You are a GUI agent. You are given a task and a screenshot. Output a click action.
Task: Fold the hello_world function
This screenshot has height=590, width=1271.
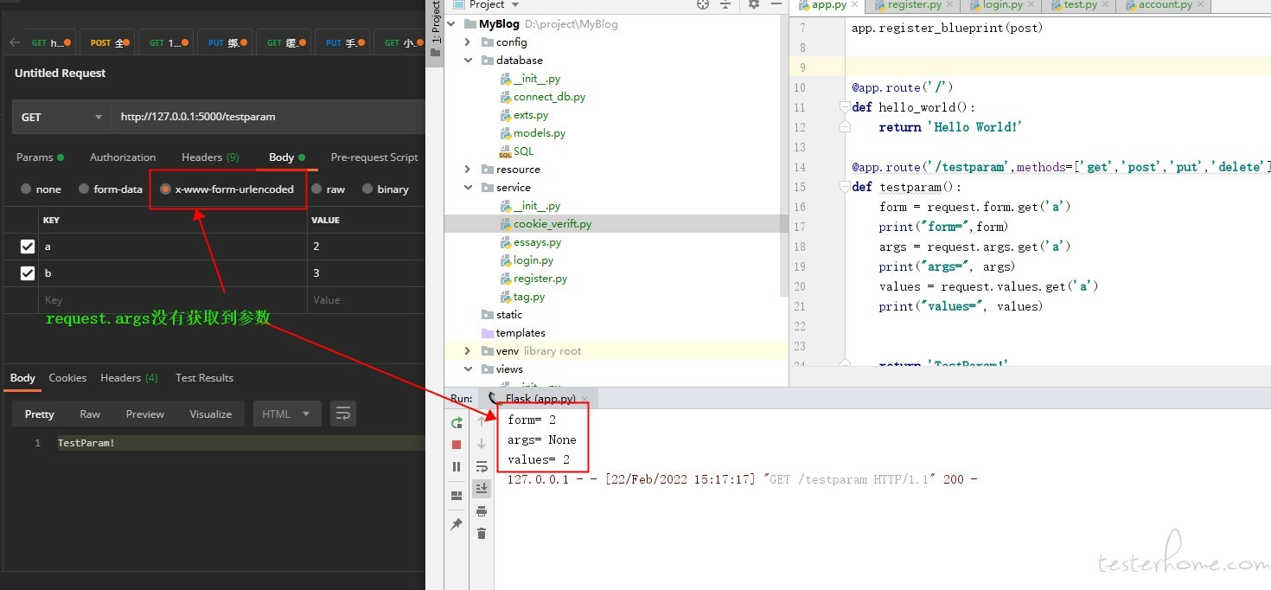tap(844, 107)
